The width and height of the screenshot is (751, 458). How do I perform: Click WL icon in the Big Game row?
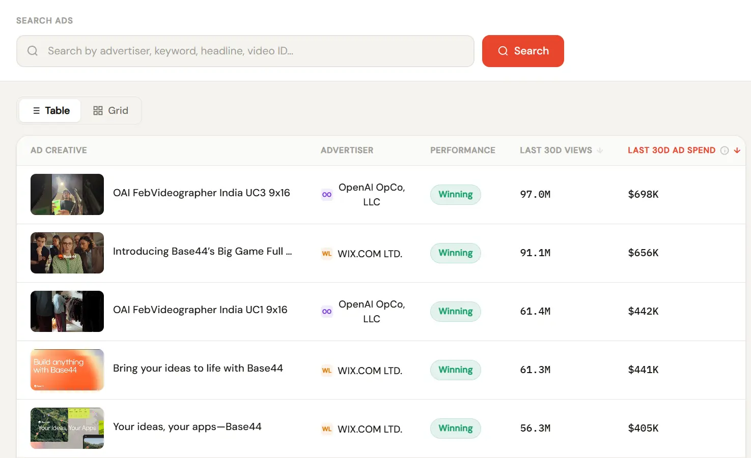click(327, 253)
